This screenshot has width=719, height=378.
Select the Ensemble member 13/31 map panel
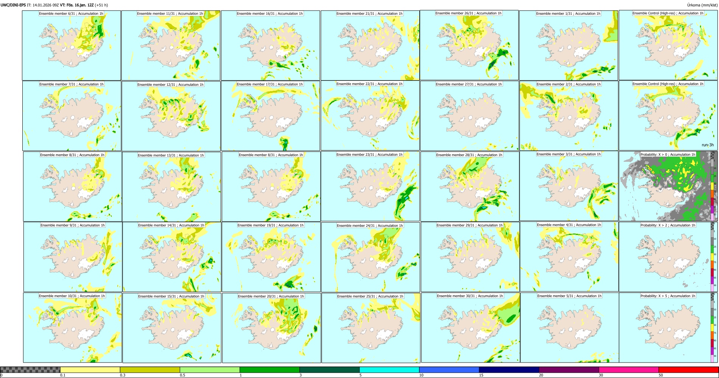point(171,187)
